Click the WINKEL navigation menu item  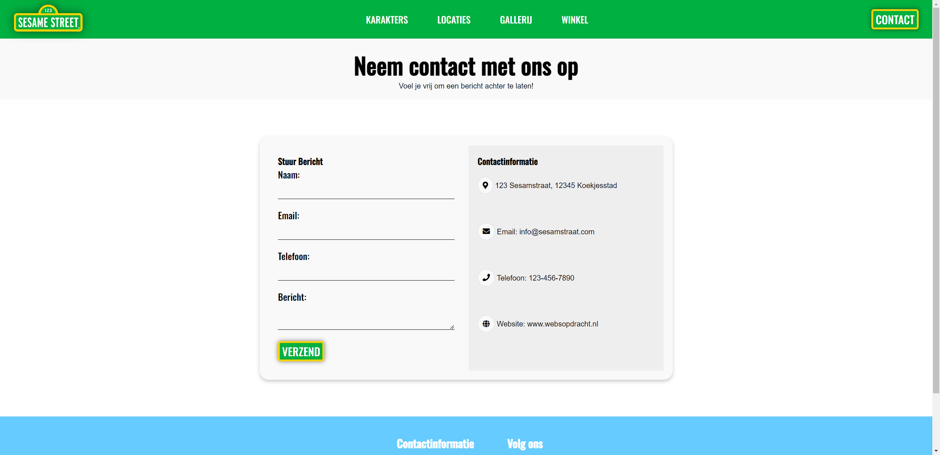574,19
